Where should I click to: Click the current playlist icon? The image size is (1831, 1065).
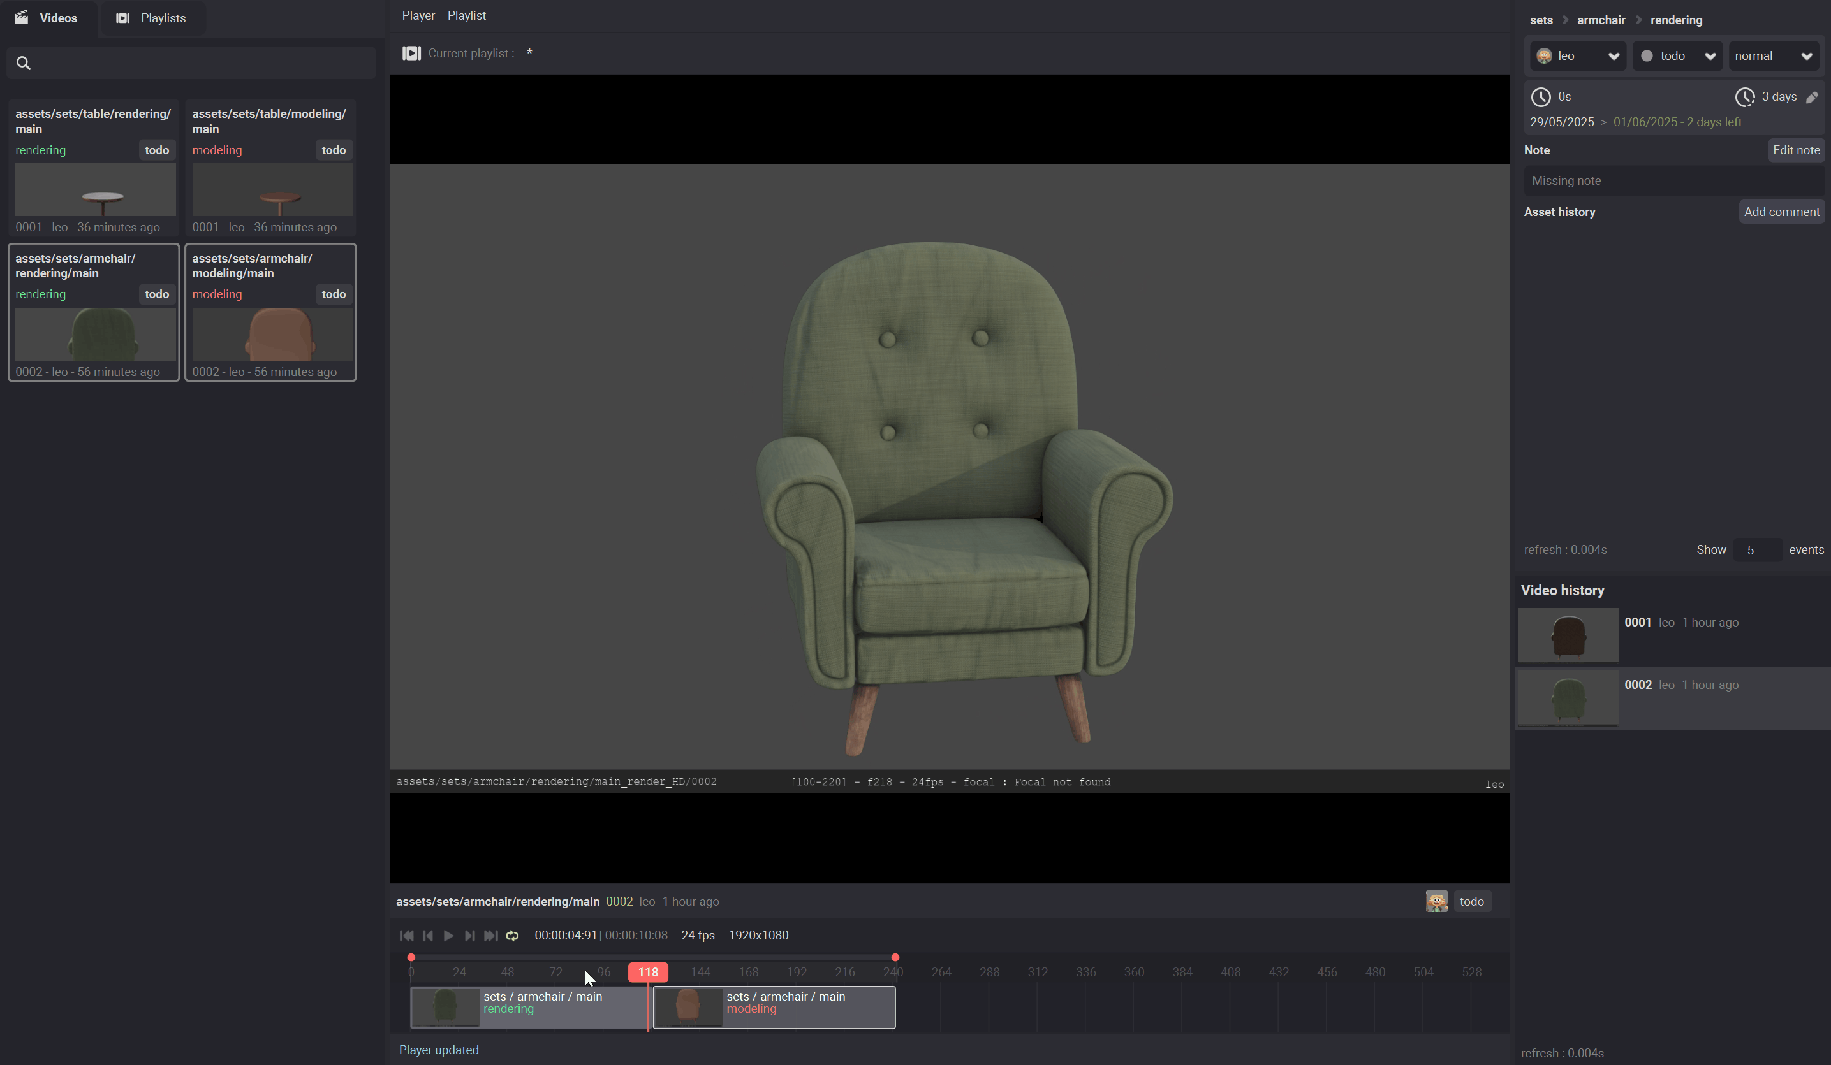point(411,53)
